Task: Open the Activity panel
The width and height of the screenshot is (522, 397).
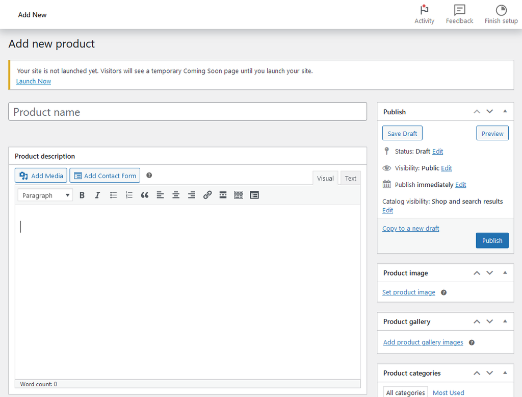Action: coord(424,14)
